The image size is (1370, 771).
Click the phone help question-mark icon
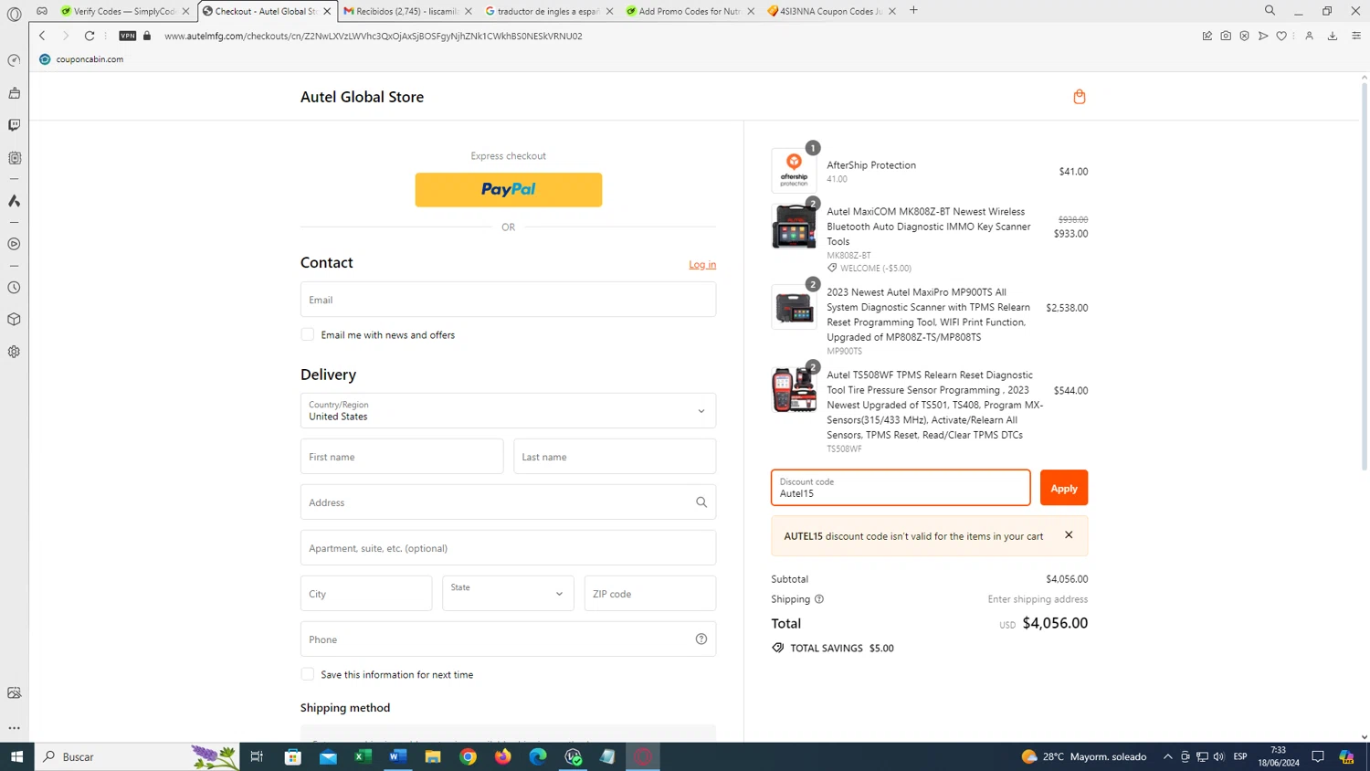701,639
